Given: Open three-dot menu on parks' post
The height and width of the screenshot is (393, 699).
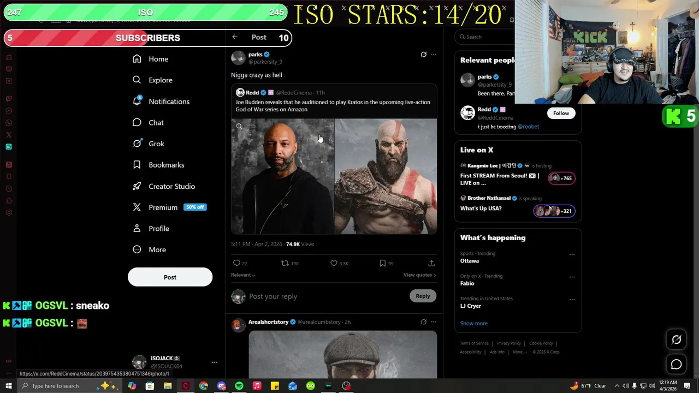Looking at the screenshot, I should pyautogui.click(x=434, y=55).
